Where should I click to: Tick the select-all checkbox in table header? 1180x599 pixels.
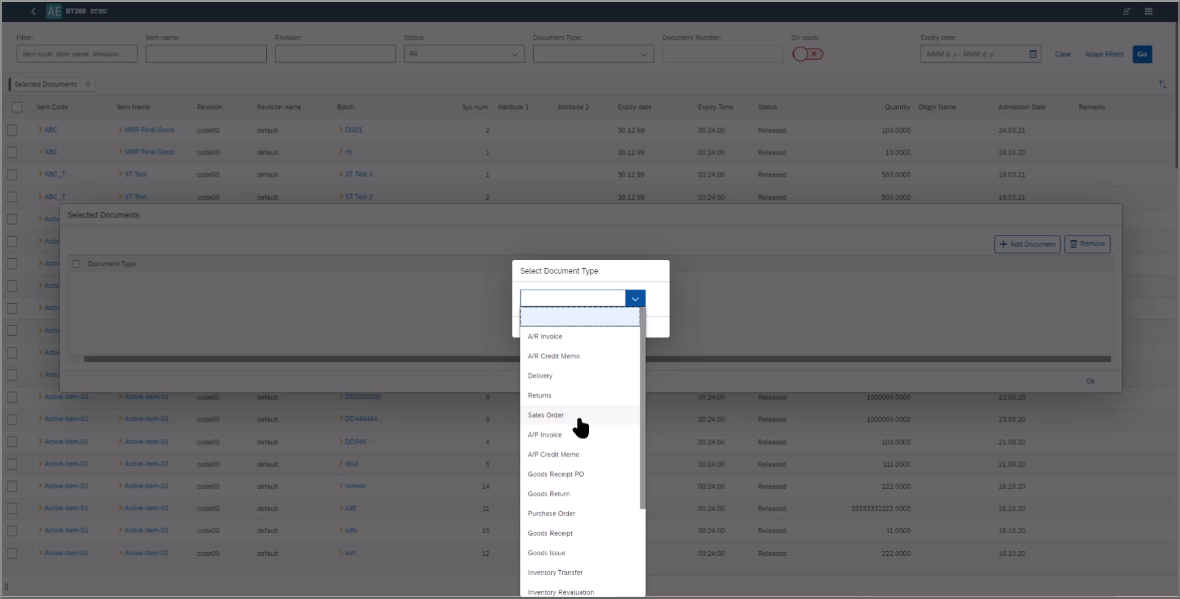17,107
